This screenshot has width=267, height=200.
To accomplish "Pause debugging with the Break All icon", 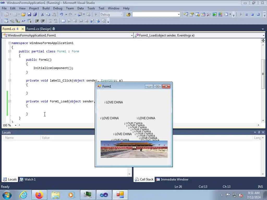I will coord(247,15).
